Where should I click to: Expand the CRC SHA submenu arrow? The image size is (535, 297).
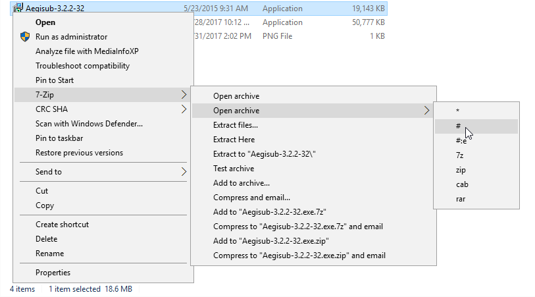(x=184, y=109)
